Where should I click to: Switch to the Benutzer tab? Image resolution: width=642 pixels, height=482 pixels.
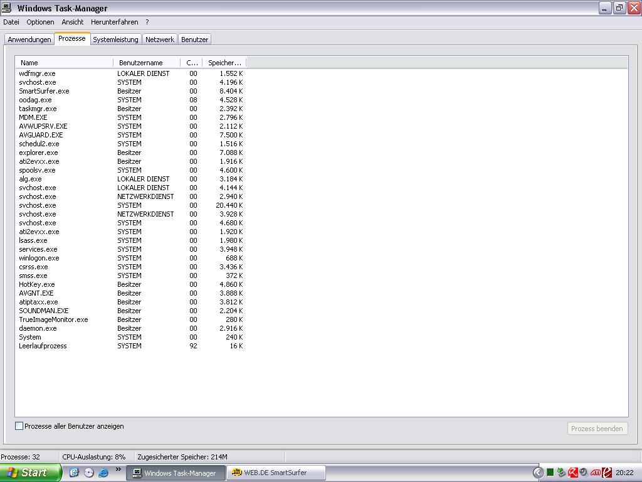(194, 40)
